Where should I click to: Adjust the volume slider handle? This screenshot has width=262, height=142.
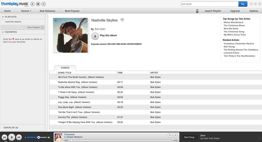pos(38,137)
